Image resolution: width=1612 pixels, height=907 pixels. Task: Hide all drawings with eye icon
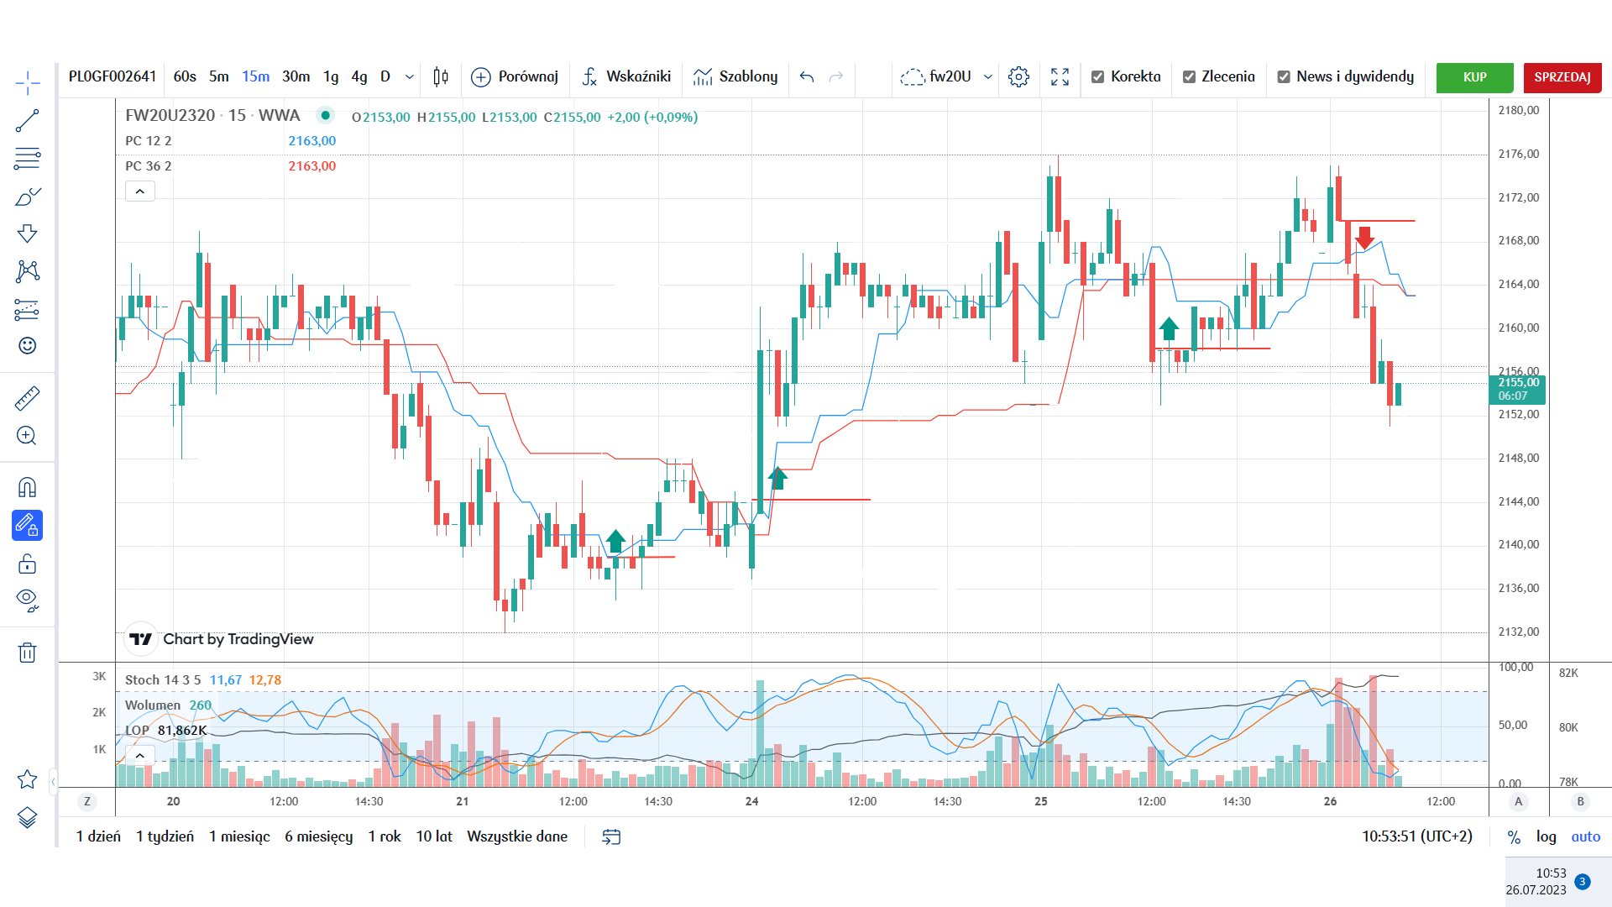point(27,600)
